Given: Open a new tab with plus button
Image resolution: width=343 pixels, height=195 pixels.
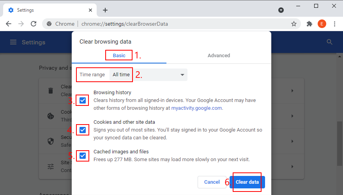Looking at the screenshot, I should pos(105,10).
